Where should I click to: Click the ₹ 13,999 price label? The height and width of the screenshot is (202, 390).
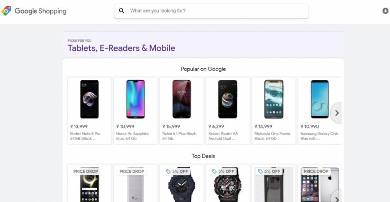tap(79, 127)
